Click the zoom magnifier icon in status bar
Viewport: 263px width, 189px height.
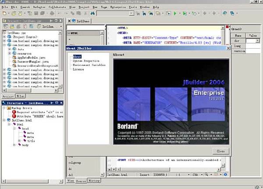205,175
